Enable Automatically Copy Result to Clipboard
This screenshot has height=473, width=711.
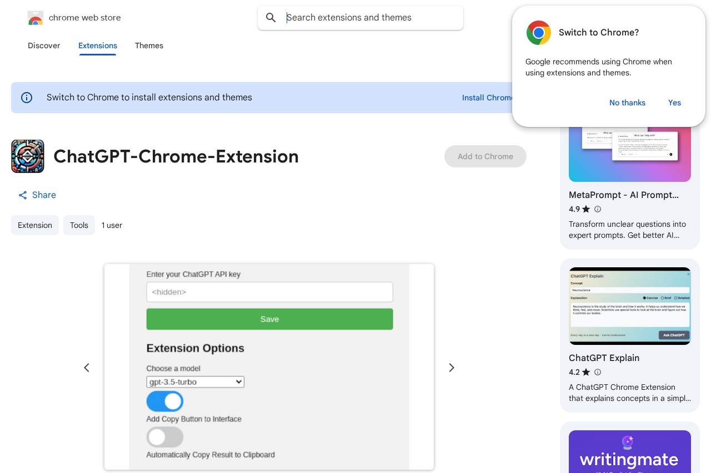pos(165,437)
